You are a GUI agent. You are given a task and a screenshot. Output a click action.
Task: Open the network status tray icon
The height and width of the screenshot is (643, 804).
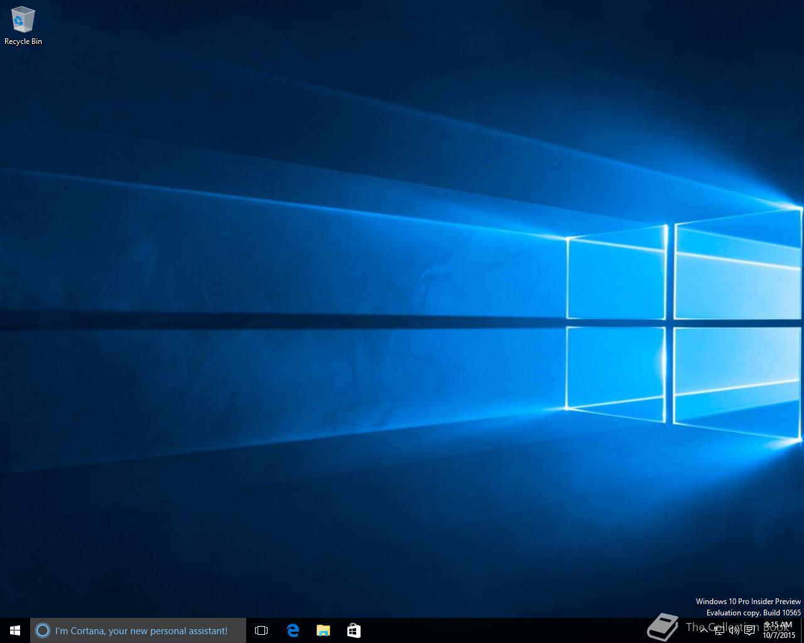pos(719,630)
